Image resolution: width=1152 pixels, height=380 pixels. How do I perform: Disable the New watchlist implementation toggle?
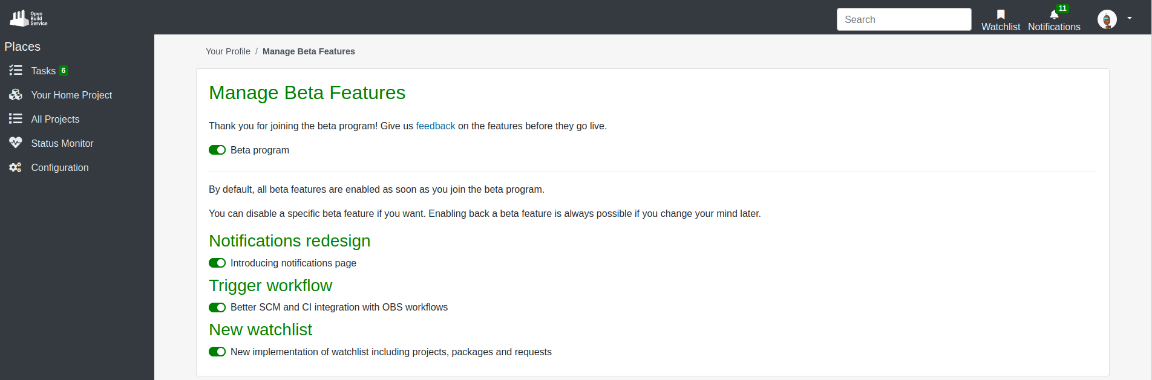point(217,352)
